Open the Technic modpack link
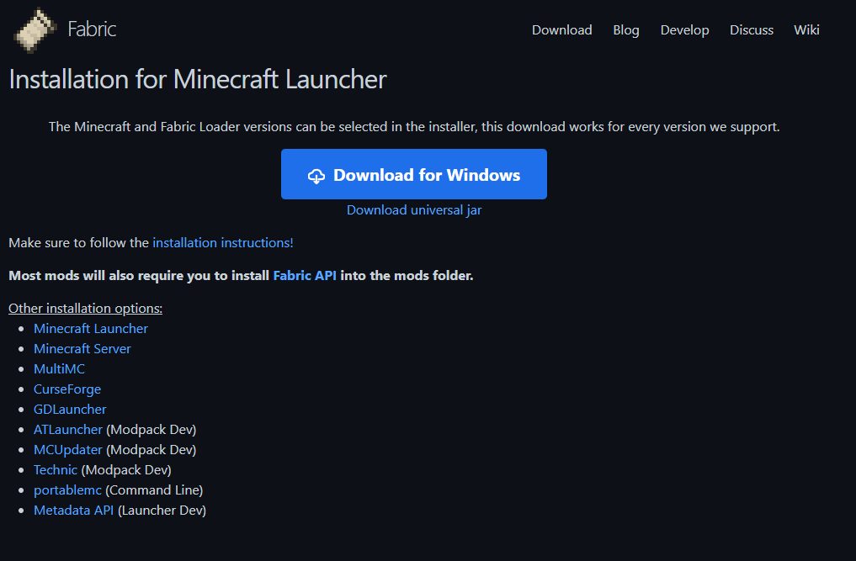Viewport: 856px width, 561px height. click(56, 470)
